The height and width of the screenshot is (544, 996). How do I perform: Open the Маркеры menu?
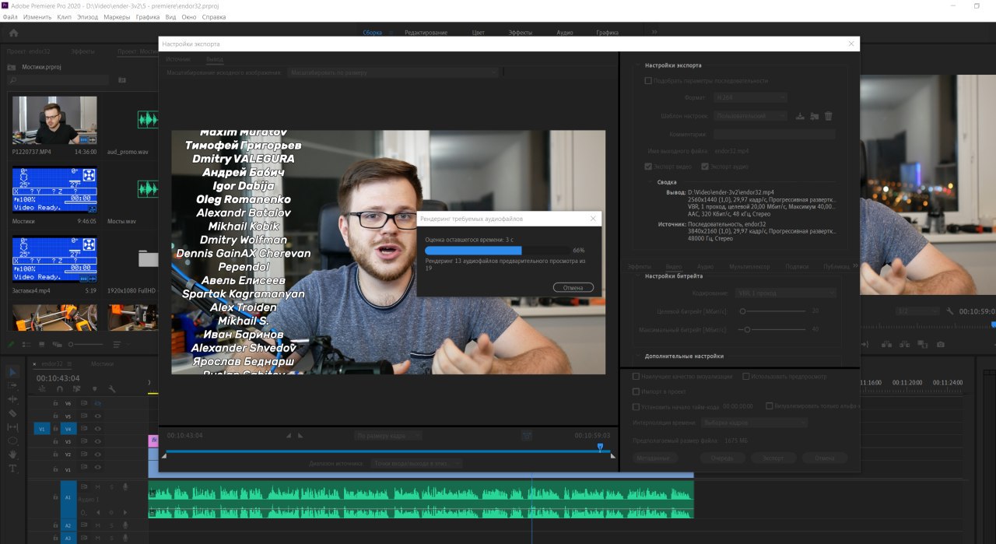[x=117, y=16]
